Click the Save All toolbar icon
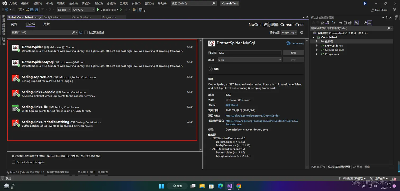The image size is (400, 191). coord(37,10)
